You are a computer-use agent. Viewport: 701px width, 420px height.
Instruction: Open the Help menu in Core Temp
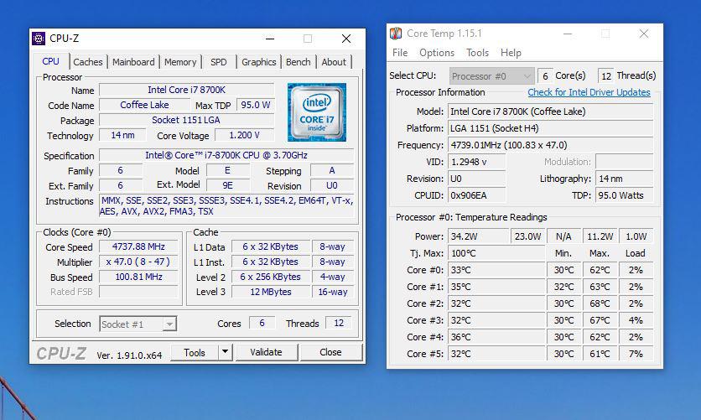click(x=511, y=53)
